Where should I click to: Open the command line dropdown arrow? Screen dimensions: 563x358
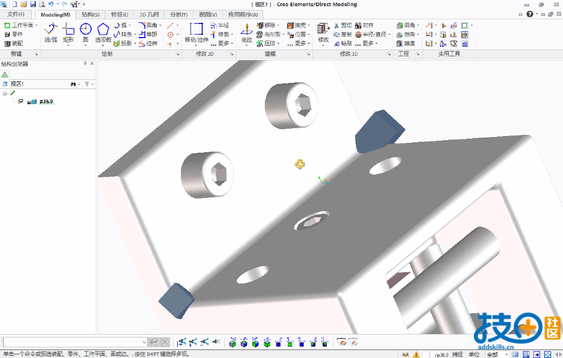[x=144, y=342]
